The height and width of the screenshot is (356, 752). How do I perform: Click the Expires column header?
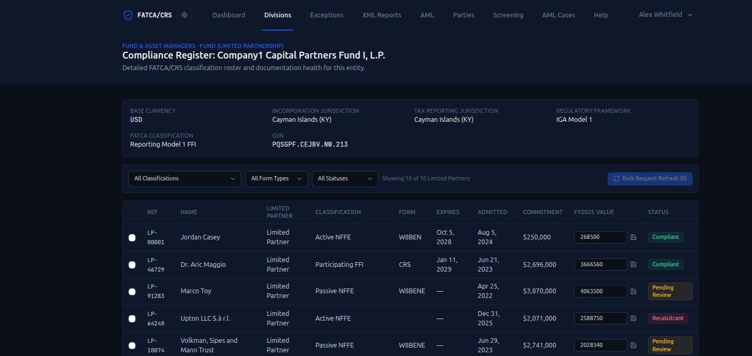click(448, 212)
